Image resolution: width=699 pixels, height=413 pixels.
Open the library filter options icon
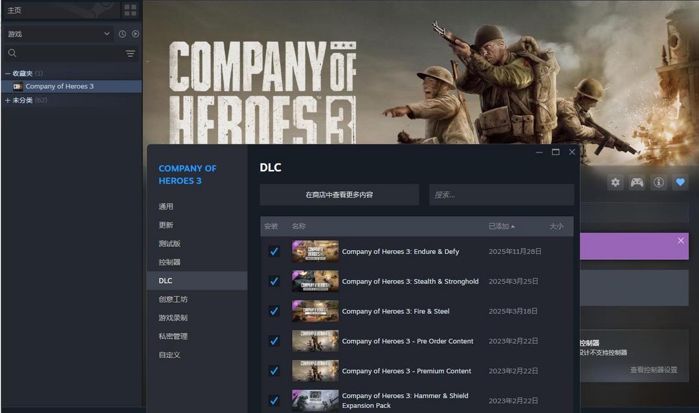coord(130,54)
